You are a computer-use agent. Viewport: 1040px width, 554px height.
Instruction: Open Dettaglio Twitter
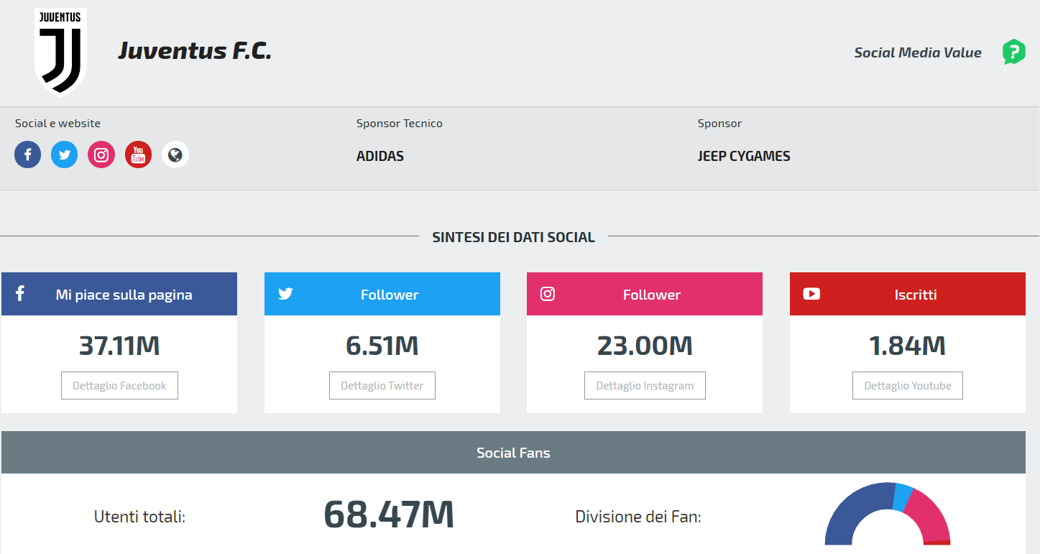[382, 385]
